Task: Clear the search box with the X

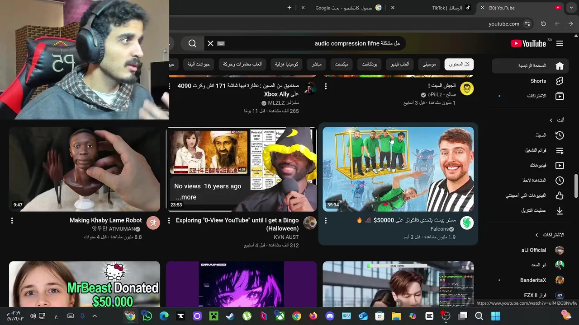Action: pos(210,43)
